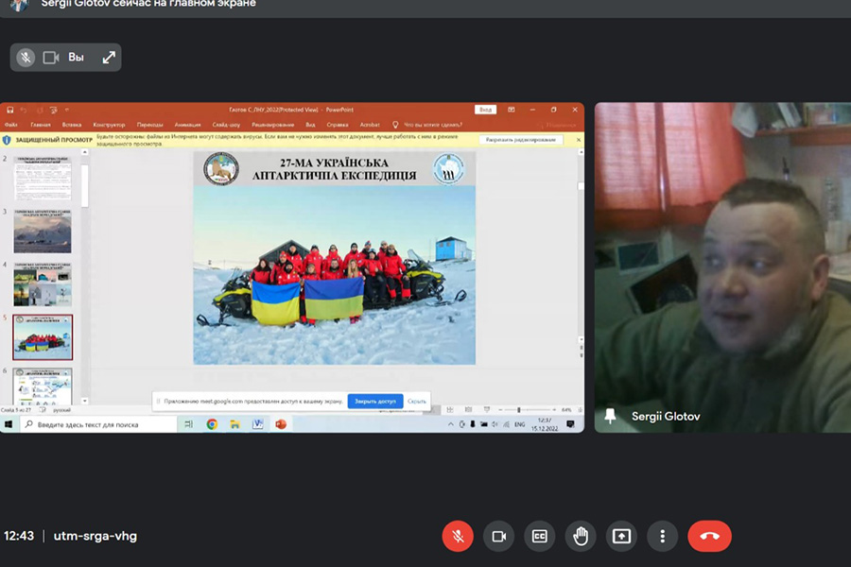The height and width of the screenshot is (567, 851).
Task: Dismiss the protected view yellow bar
Action: click(579, 140)
